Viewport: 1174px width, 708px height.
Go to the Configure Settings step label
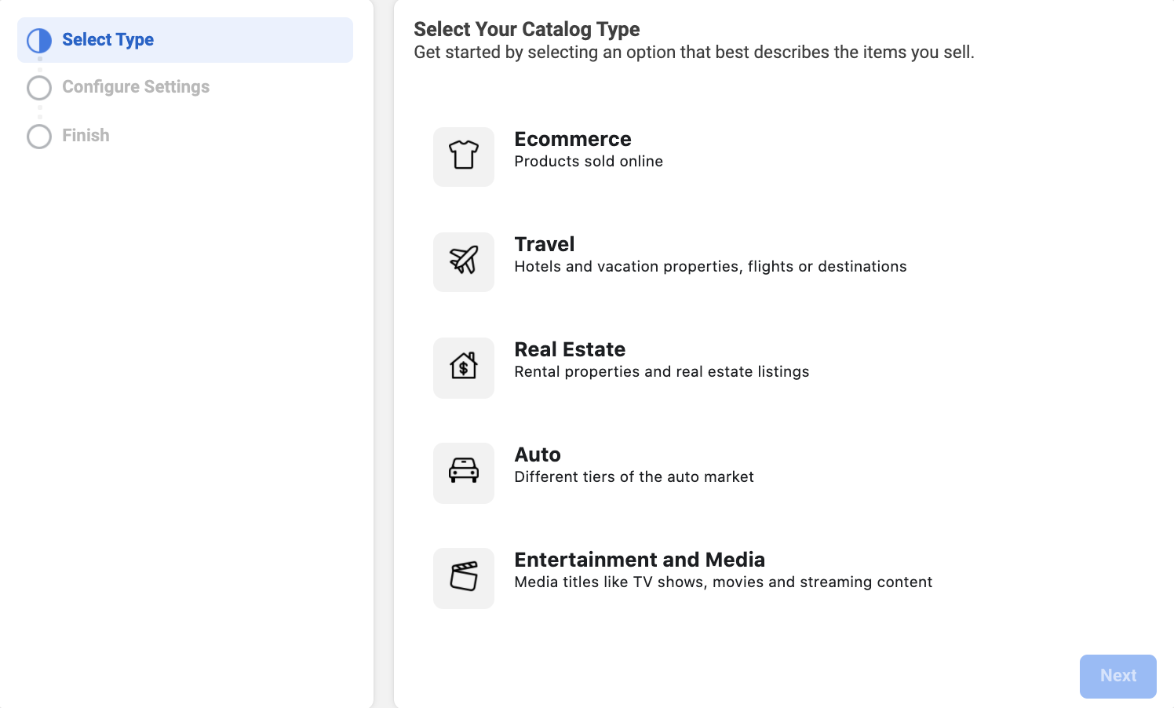(136, 87)
